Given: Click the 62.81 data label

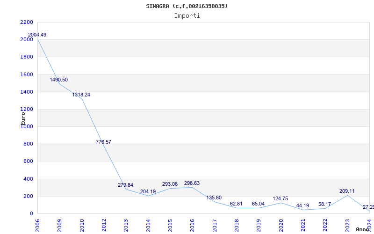Looking at the screenshot, I should click(x=236, y=204).
